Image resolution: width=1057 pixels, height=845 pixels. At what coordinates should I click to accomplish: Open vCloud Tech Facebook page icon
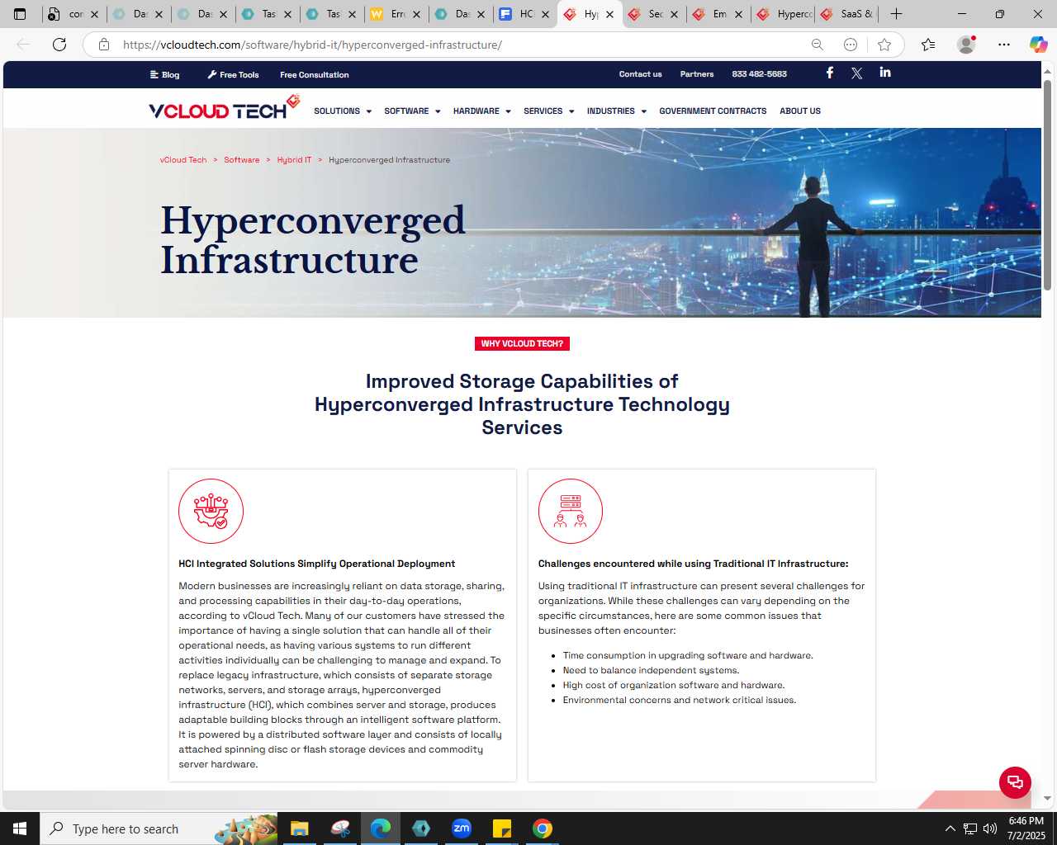830,73
